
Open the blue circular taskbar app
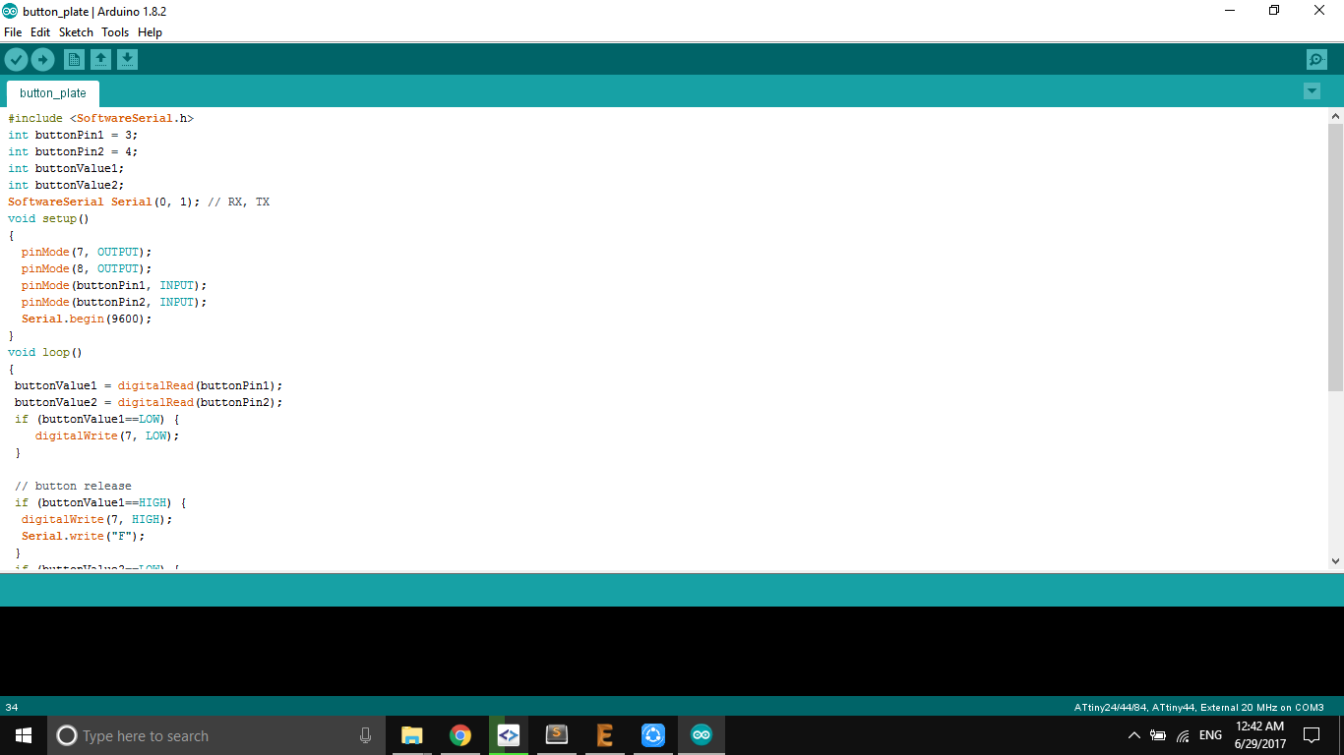point(653,735)
